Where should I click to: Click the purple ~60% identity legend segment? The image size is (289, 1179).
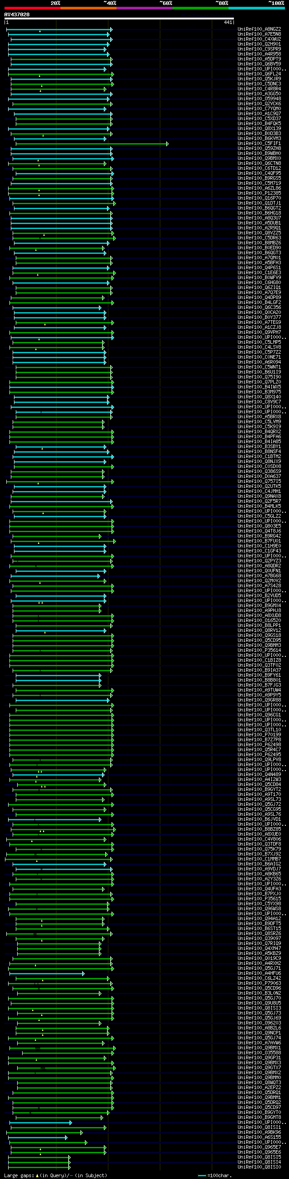click(144, 8)
